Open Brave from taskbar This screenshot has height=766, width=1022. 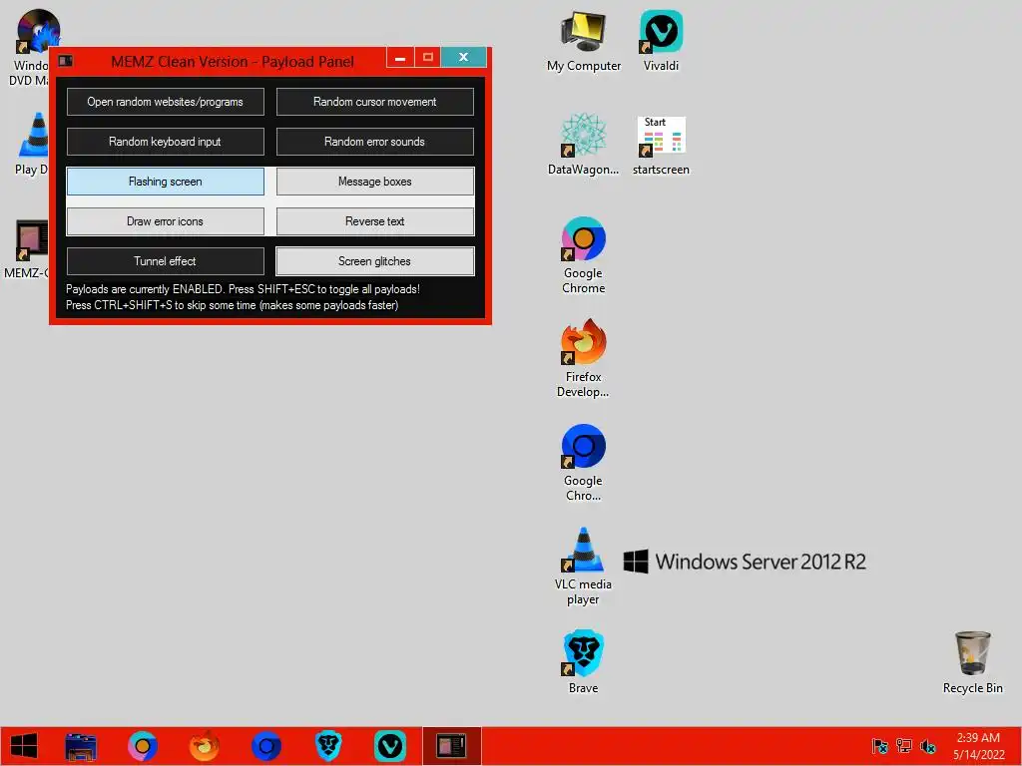[x=327, y=746]
